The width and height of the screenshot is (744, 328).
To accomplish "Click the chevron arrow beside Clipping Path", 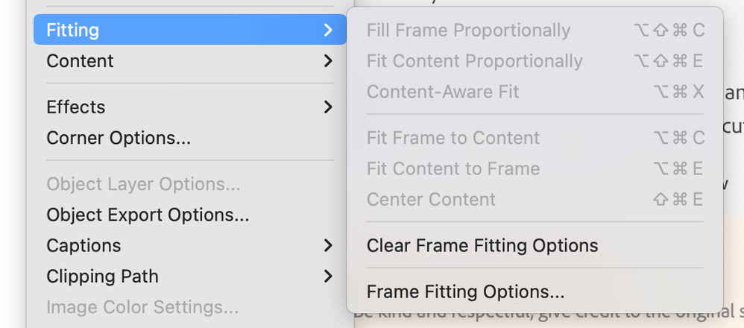I will coord(328,277).
